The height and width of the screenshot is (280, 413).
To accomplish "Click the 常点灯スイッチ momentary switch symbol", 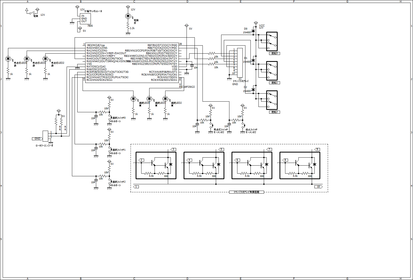I will 210,125.
